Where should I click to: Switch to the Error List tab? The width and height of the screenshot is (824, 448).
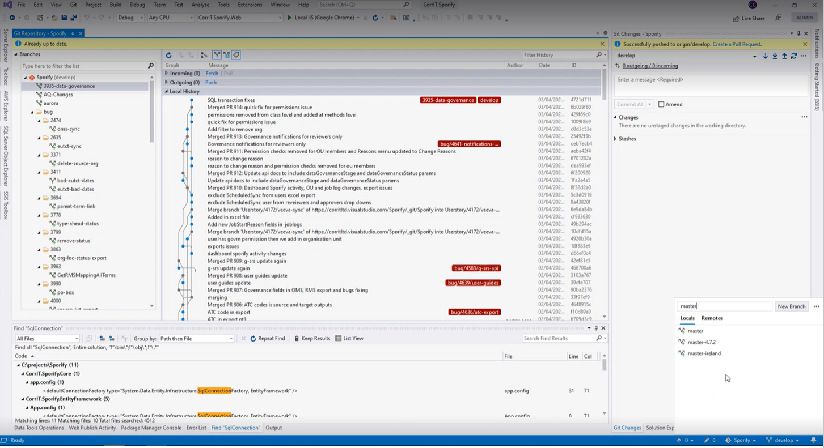point(196,428)
